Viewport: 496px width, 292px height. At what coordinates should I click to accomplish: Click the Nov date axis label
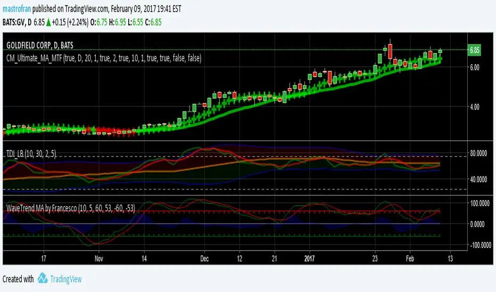[99, 259]
